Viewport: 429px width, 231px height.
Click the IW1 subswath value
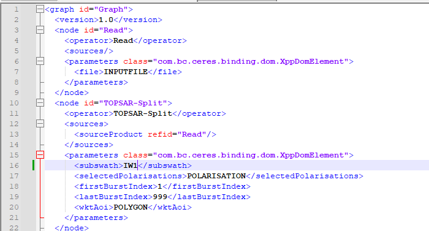click(x=130, y=165)
